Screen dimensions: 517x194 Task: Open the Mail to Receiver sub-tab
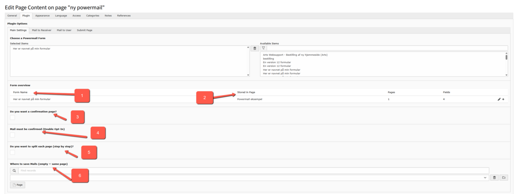(x=42, y=30)
